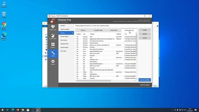Launch Edge from the taskbar
The height and width of the screenshot is (112, 199).
tap(13, 110)
